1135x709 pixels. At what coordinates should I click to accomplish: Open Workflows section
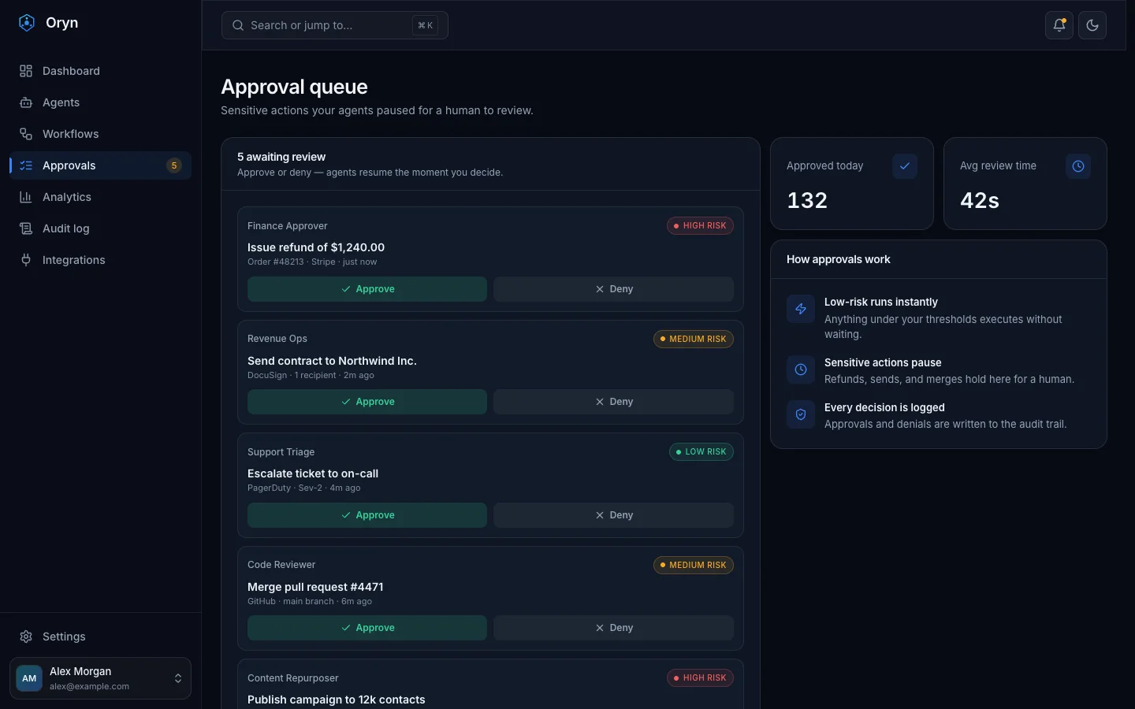coord(100,134)
